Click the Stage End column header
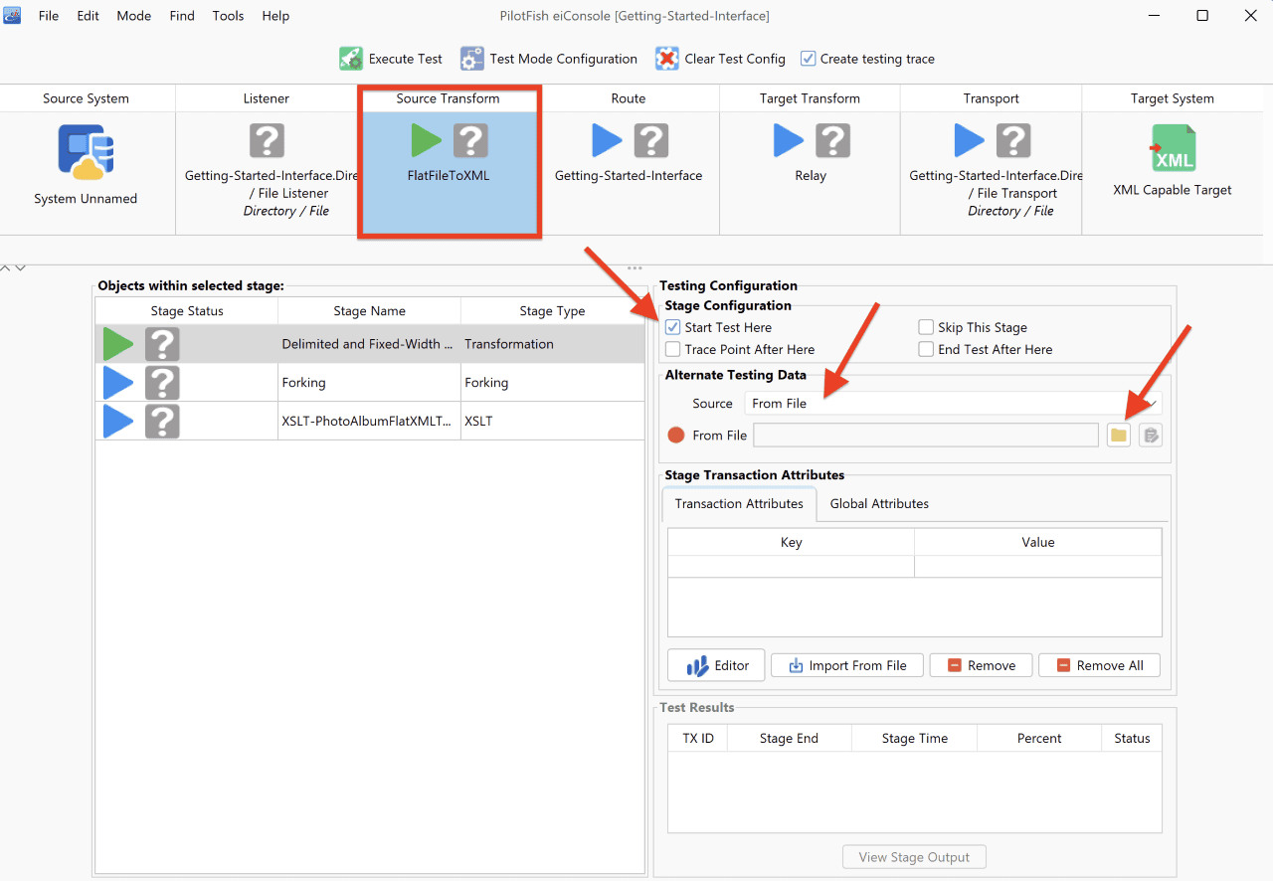The width and height of the screenshot is (1273, 881). (x=789, y=738)
